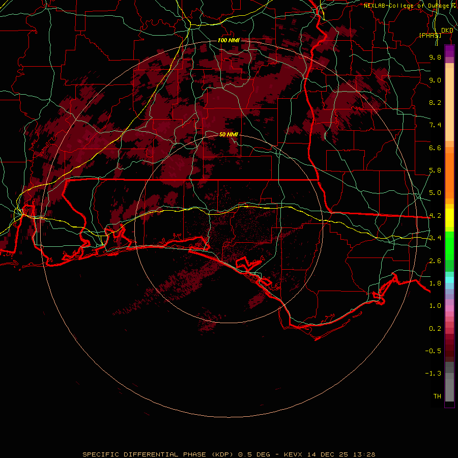
Task: Click the -1.3 value on the scale
Action: (x=433, y=374)
